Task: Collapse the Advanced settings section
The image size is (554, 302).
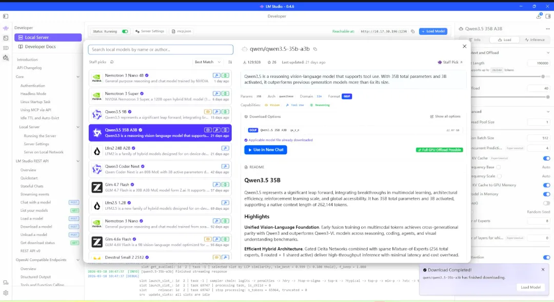Action: (x=548, y=112)
